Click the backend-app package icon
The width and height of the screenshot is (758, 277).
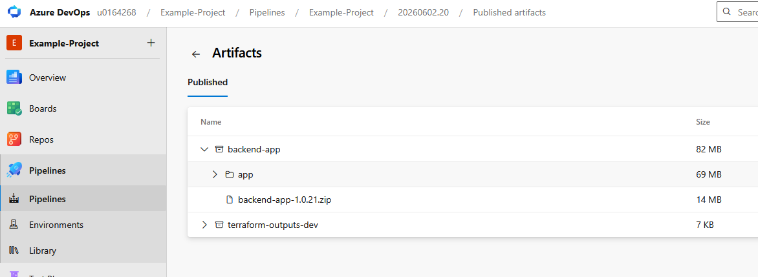[x=219, y=149]
